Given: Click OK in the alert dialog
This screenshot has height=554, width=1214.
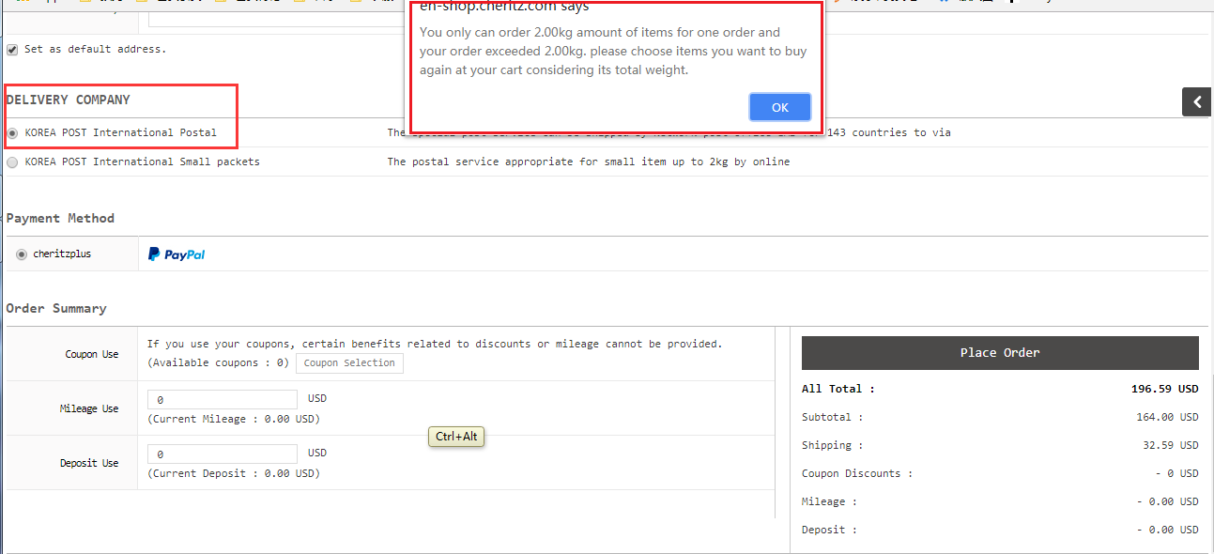Looking at the screenshot, I should coord(780,107).
